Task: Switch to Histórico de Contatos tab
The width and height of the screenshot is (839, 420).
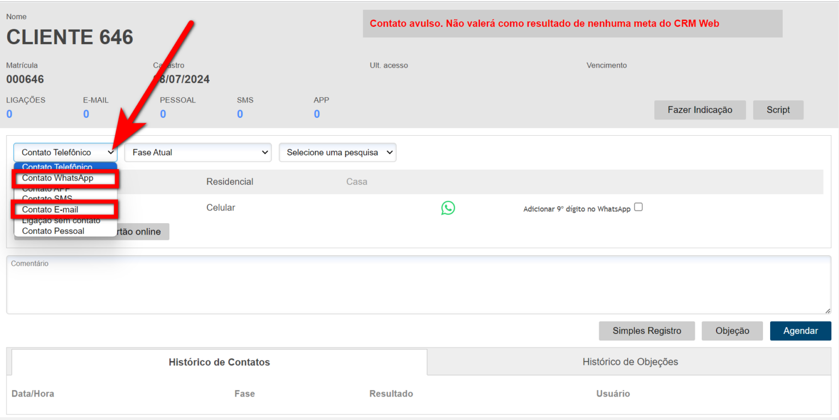Action: coord(219,362)
